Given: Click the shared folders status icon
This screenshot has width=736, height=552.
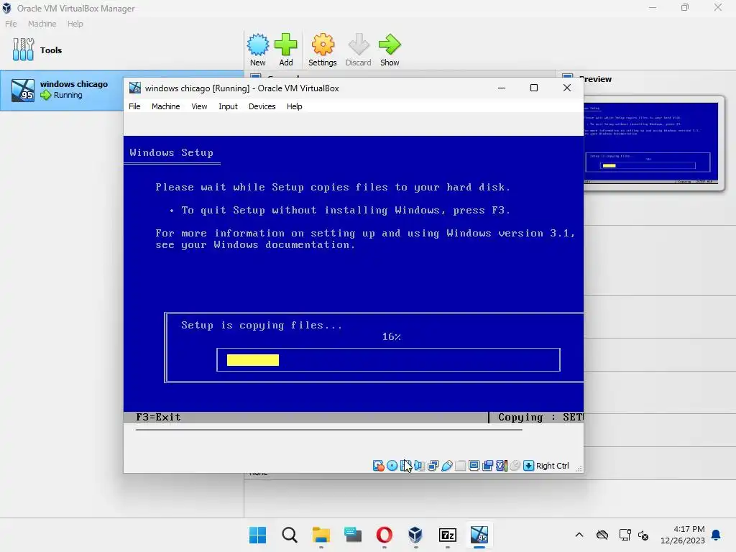Looking at the screenshot, I should point(461,466).
